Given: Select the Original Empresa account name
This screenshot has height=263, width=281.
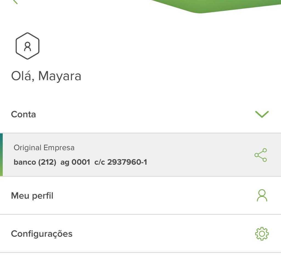Looking at the screenshot, I should 44,148.
